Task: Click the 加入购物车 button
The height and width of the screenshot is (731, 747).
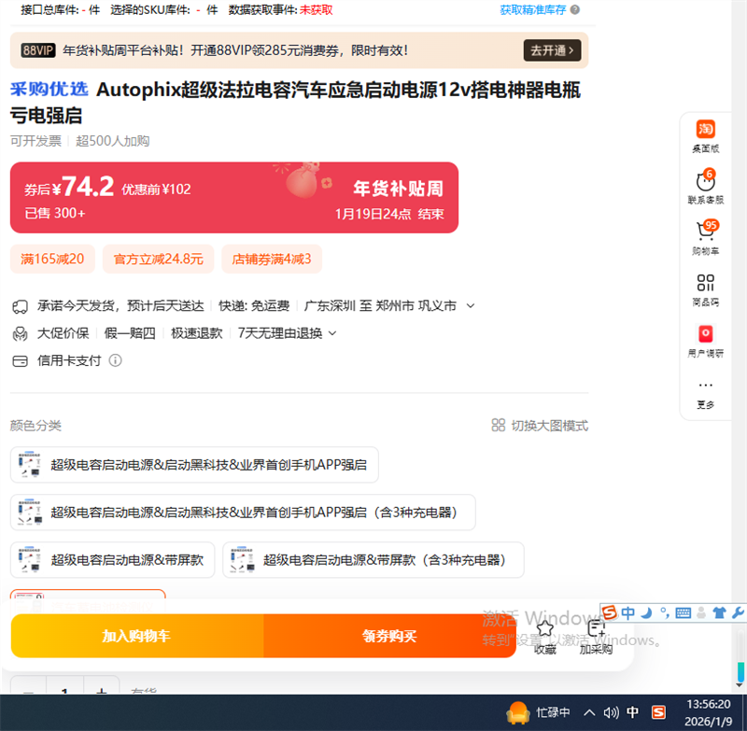Action: pos(136,636)
